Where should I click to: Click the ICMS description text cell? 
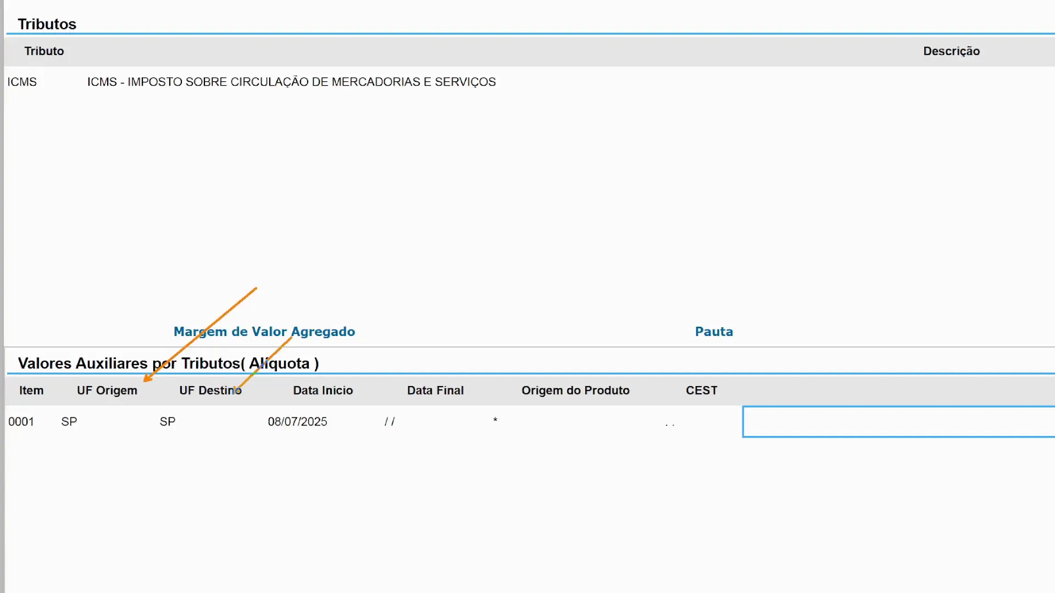(x=291, y=82)
